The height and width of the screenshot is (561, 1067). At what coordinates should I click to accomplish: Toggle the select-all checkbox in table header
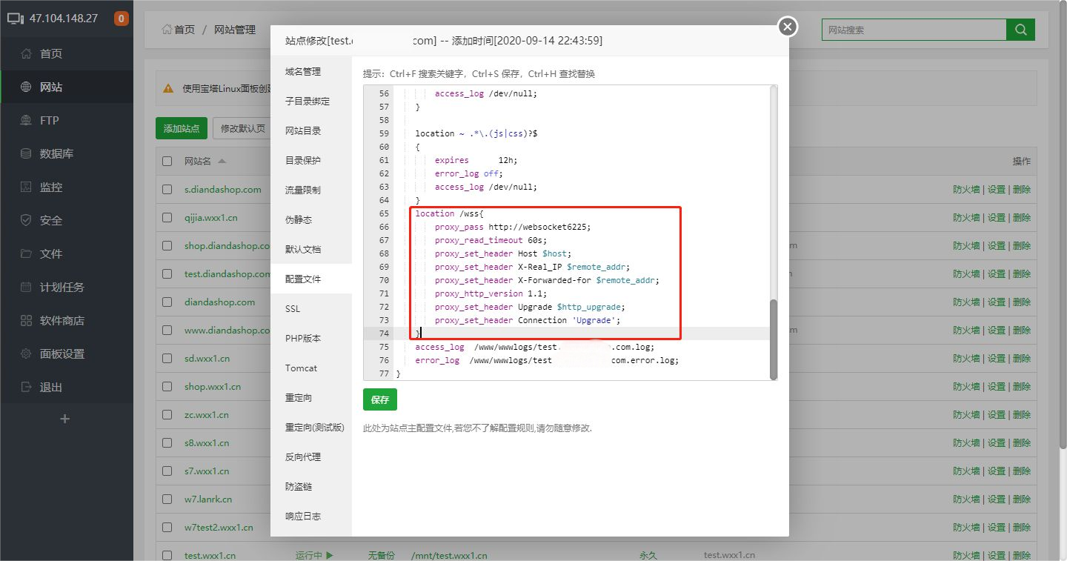click(167, 162)
